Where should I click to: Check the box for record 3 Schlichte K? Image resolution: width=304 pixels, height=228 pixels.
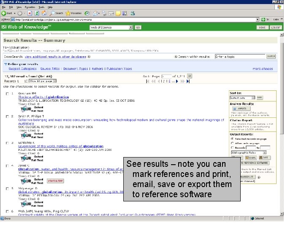[x=7, y=143]
